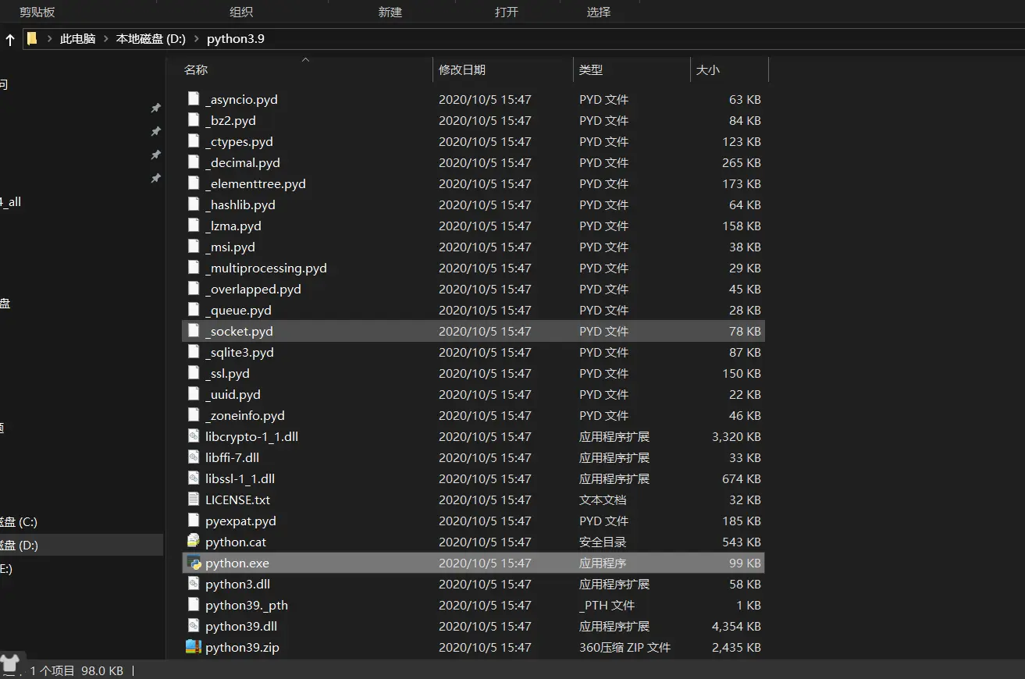This screenshot has width=1025, height=679.
Task: Click the 360压缩 ZIP 文件 type cell
Action: (625, 647)
